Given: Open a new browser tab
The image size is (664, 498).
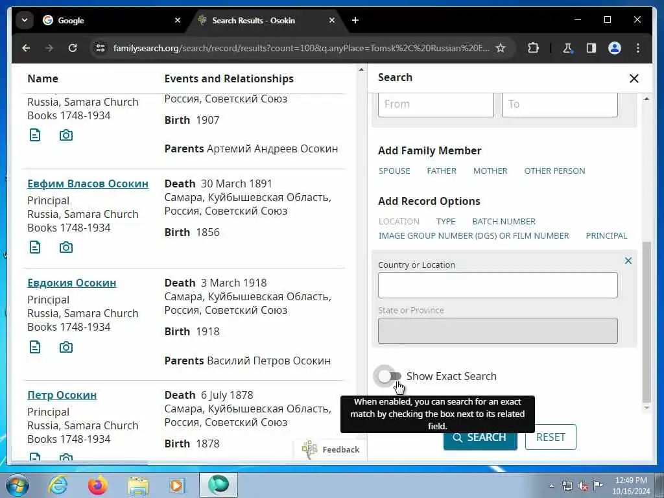Looking at the screenshot, I should click(x=355, y=20).
